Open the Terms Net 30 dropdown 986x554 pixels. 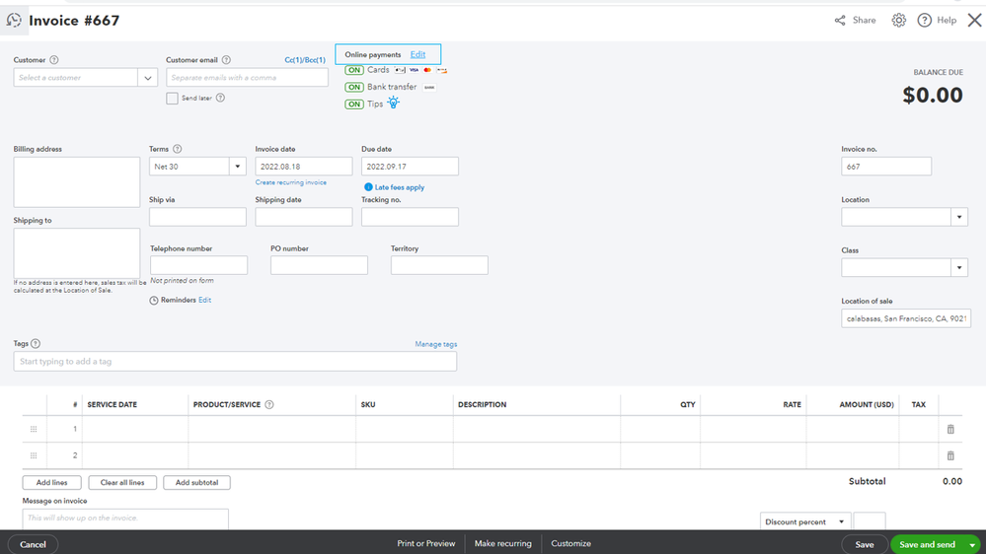(237, 167)
